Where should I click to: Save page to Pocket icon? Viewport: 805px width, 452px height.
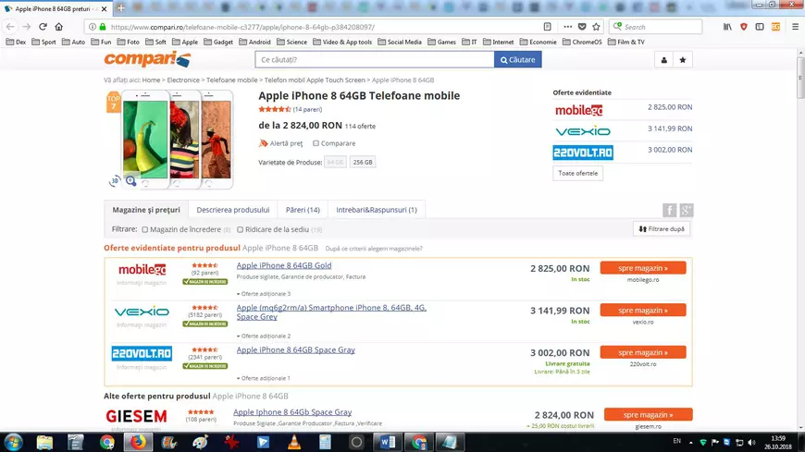coord(582,27)
